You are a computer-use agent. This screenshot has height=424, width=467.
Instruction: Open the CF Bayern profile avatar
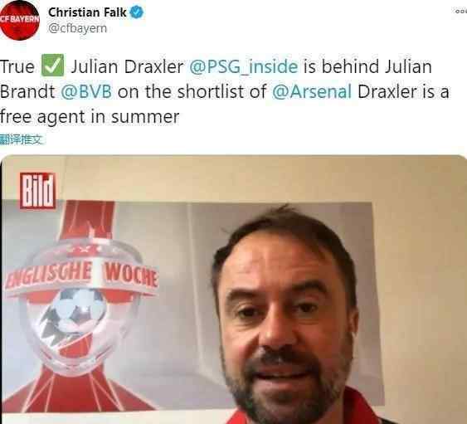point(20,20)
